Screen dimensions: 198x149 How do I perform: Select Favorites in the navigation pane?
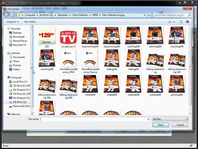[15, 29]
